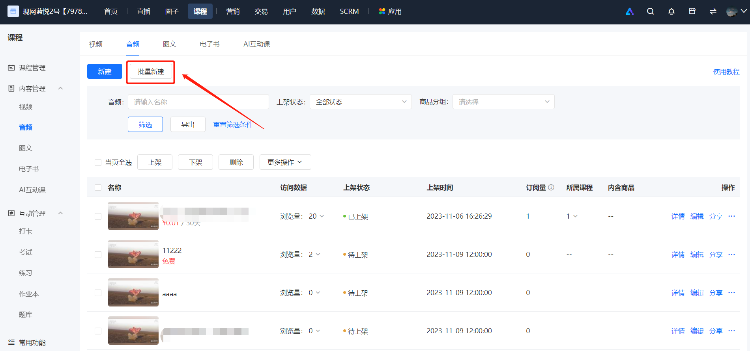
Task: Open the search magnifier icon in top bar
Action: tap(650, 11)
